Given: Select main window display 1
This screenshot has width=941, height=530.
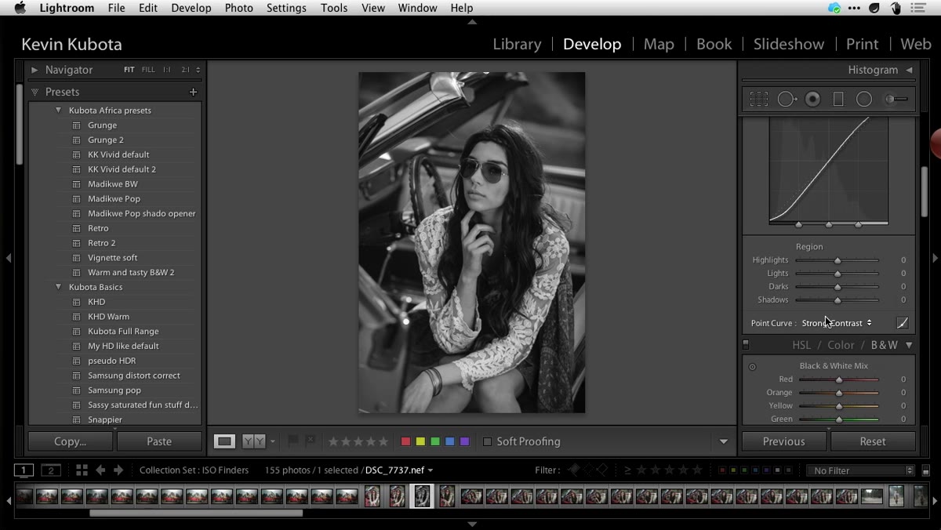Looking at the screenshot, I should click(x=24, y=470).
